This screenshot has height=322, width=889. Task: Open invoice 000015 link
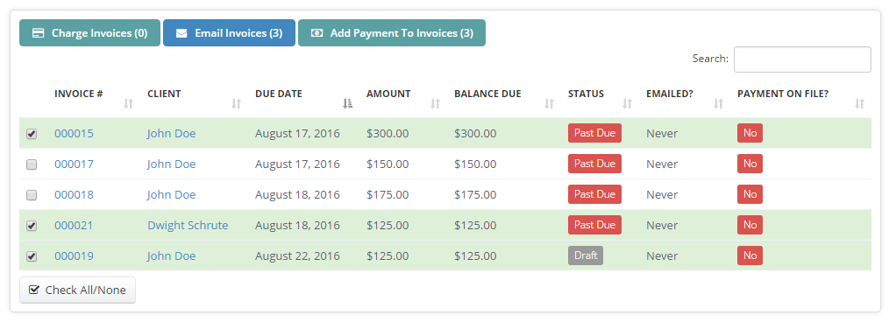click(75, 134)
